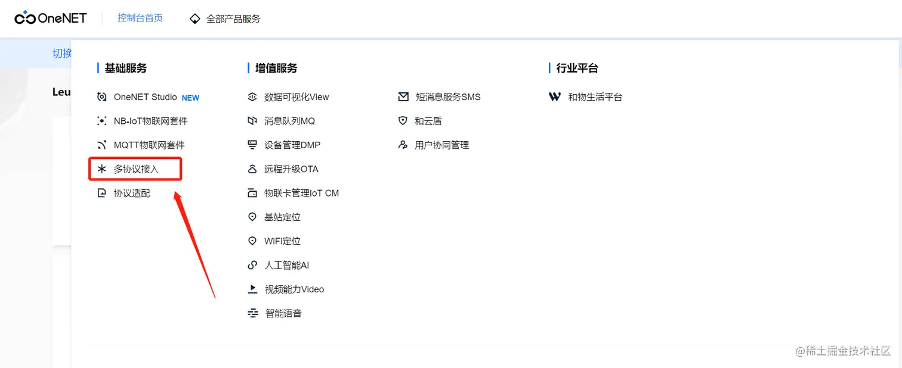Click the NEW badge beside OneNET Studio
The width and height of the screenshot is (902, 368).
pyautogui.click(x=190, y=98)
